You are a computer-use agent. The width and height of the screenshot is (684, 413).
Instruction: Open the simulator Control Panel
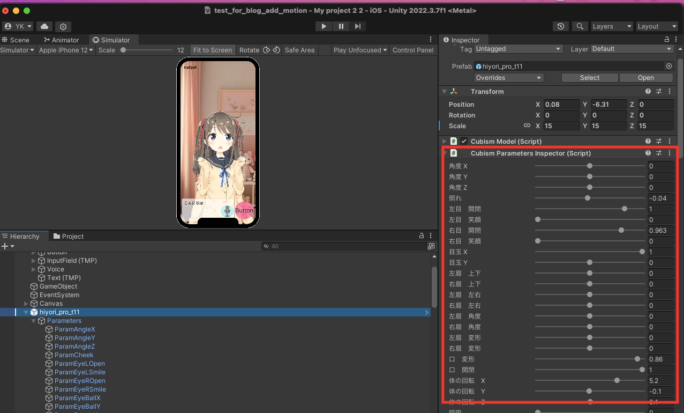(x=412, y=50)
